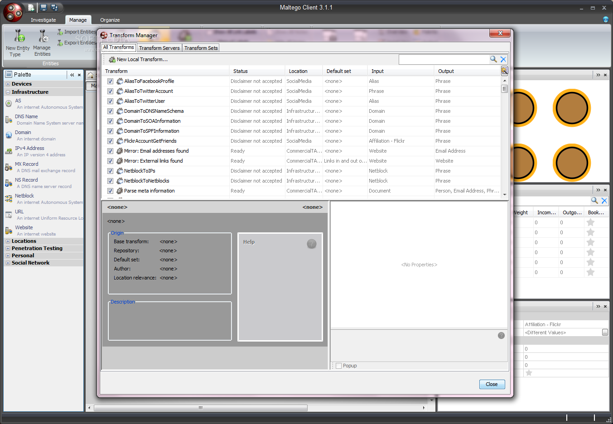613x424 pixels.
Task: Click the transform list vertical scrollbar thumb
Action: [504, 89]
